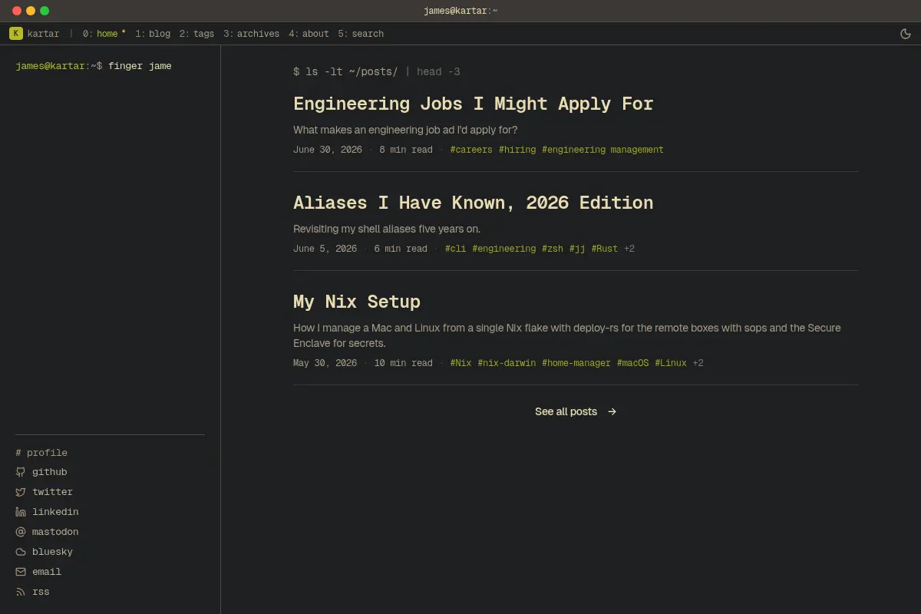Click the 8 min read text
This screenshot has width=921, height=614.
(406, 150)
